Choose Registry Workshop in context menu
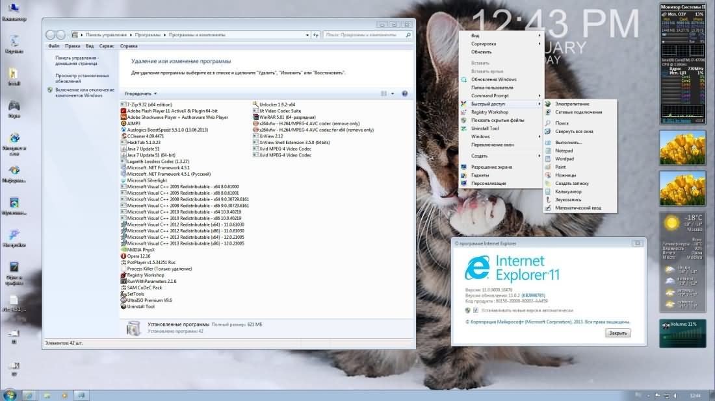The height and width of the screenshot is (401, 715). coord(501,112)
